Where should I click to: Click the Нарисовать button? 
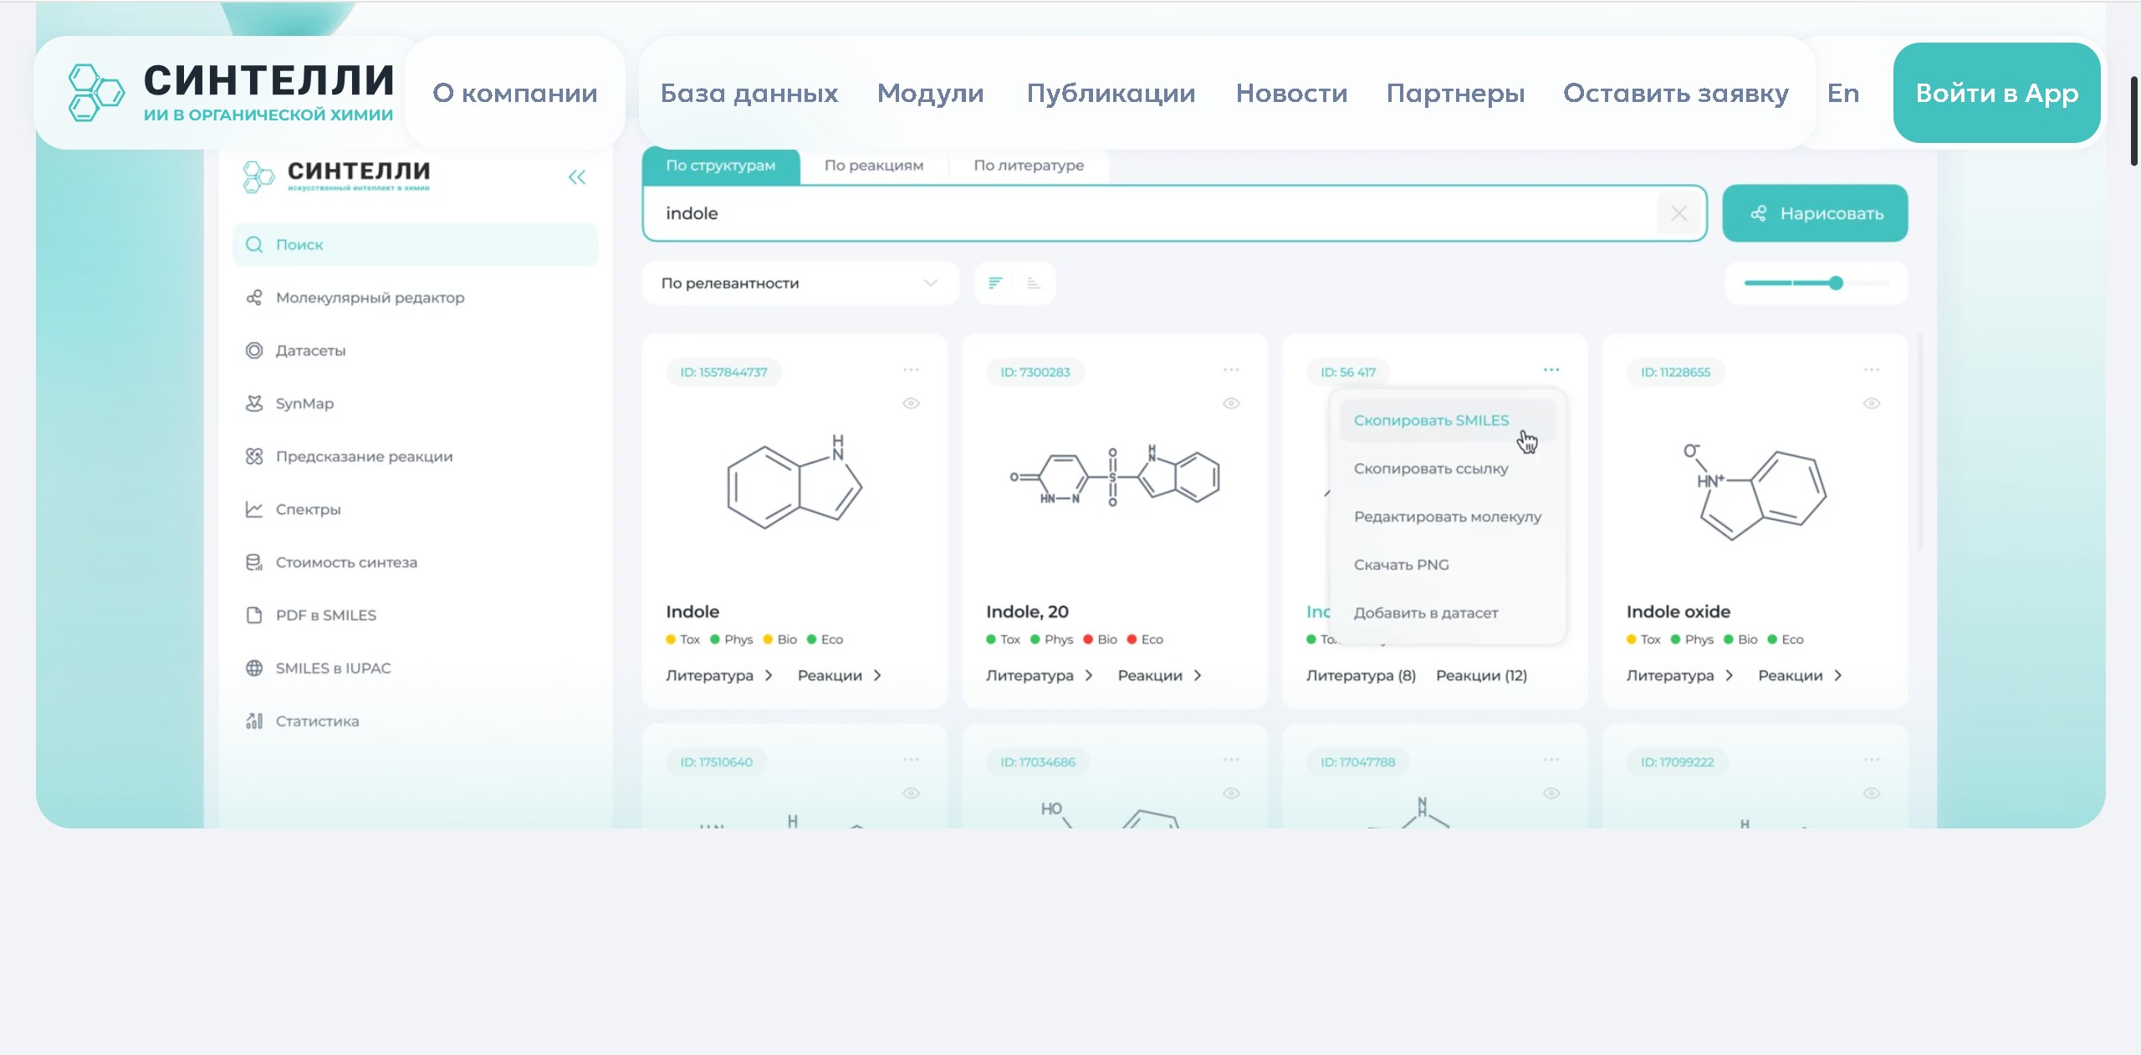1815,213
